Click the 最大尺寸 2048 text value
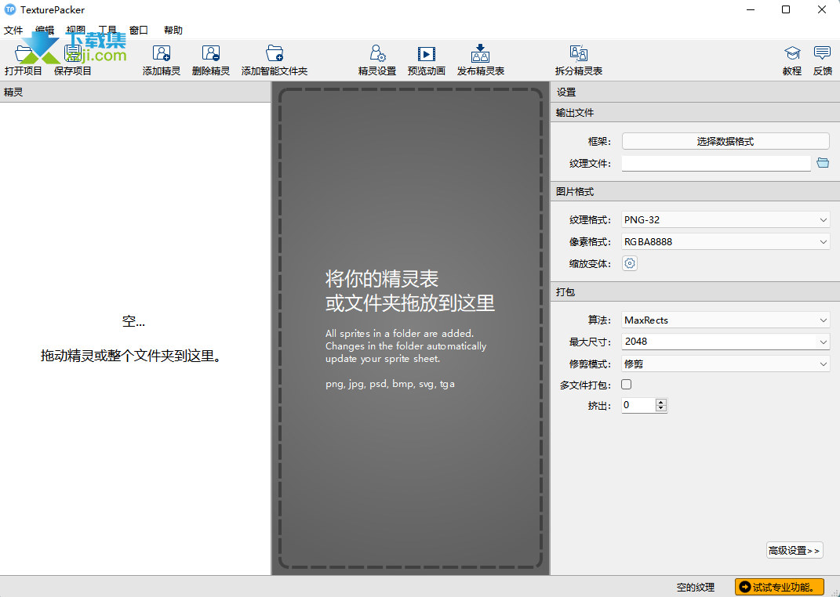This screenshot has width=840, height=597. [636, 342]
